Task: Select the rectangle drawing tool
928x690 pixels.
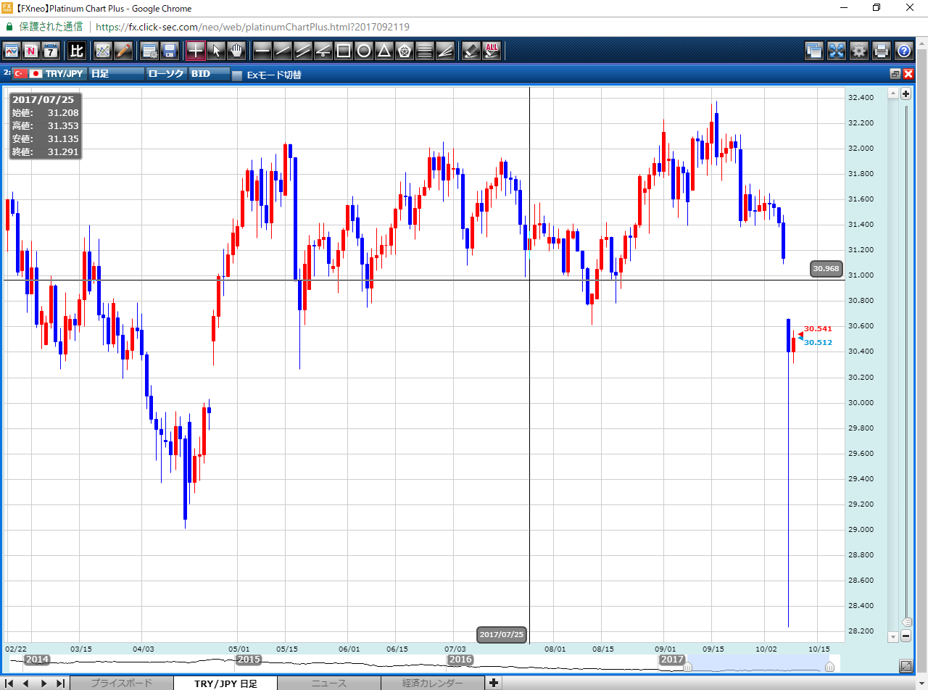Action: [344, 51]
